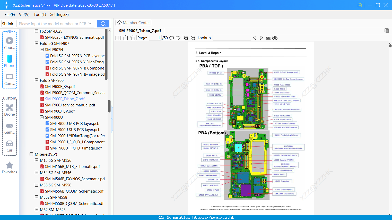
Task: Go to next page arrow
Action: click(178, 38)
